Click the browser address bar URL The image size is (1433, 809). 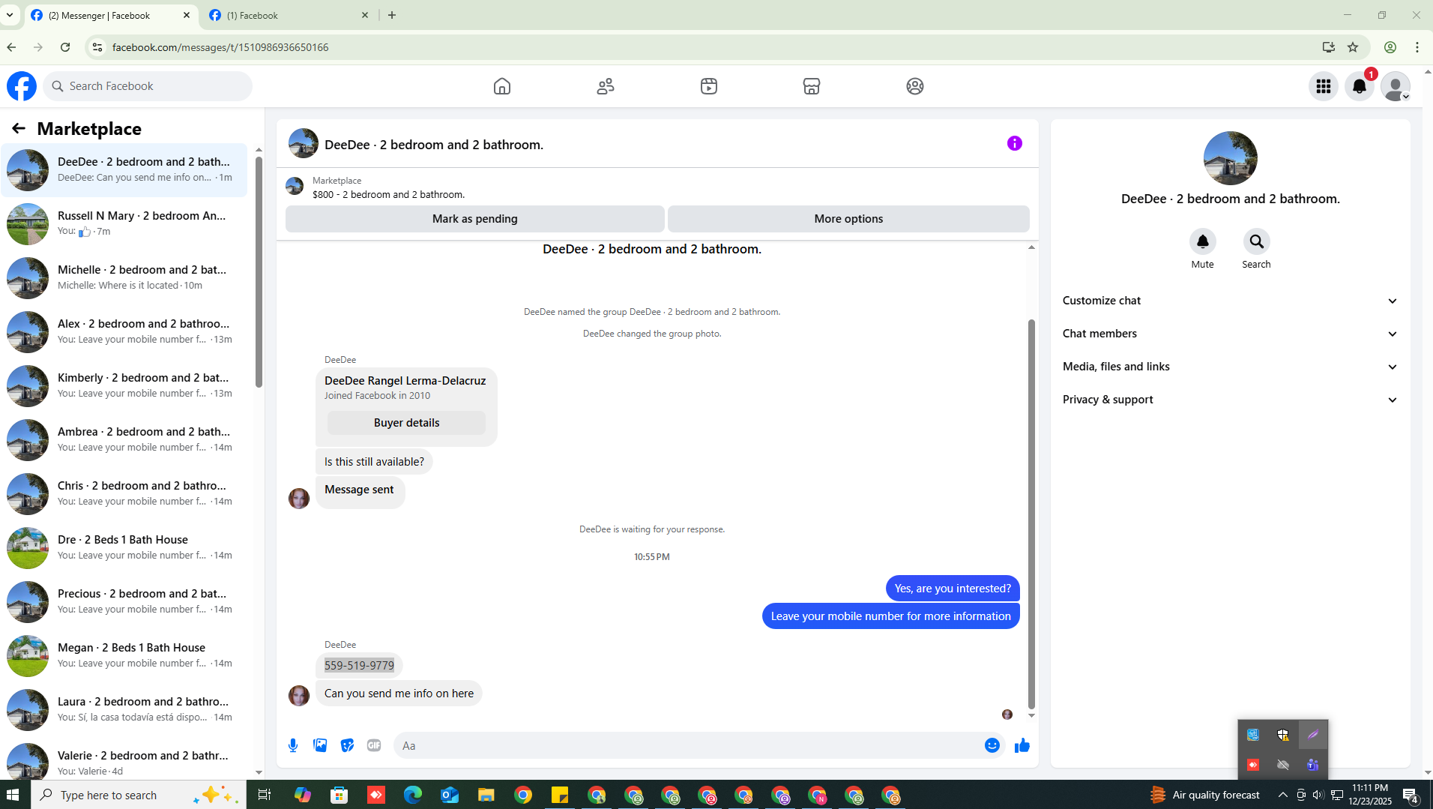point(220,47)
